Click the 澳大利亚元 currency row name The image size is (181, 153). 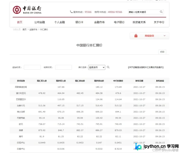(21, 93)
